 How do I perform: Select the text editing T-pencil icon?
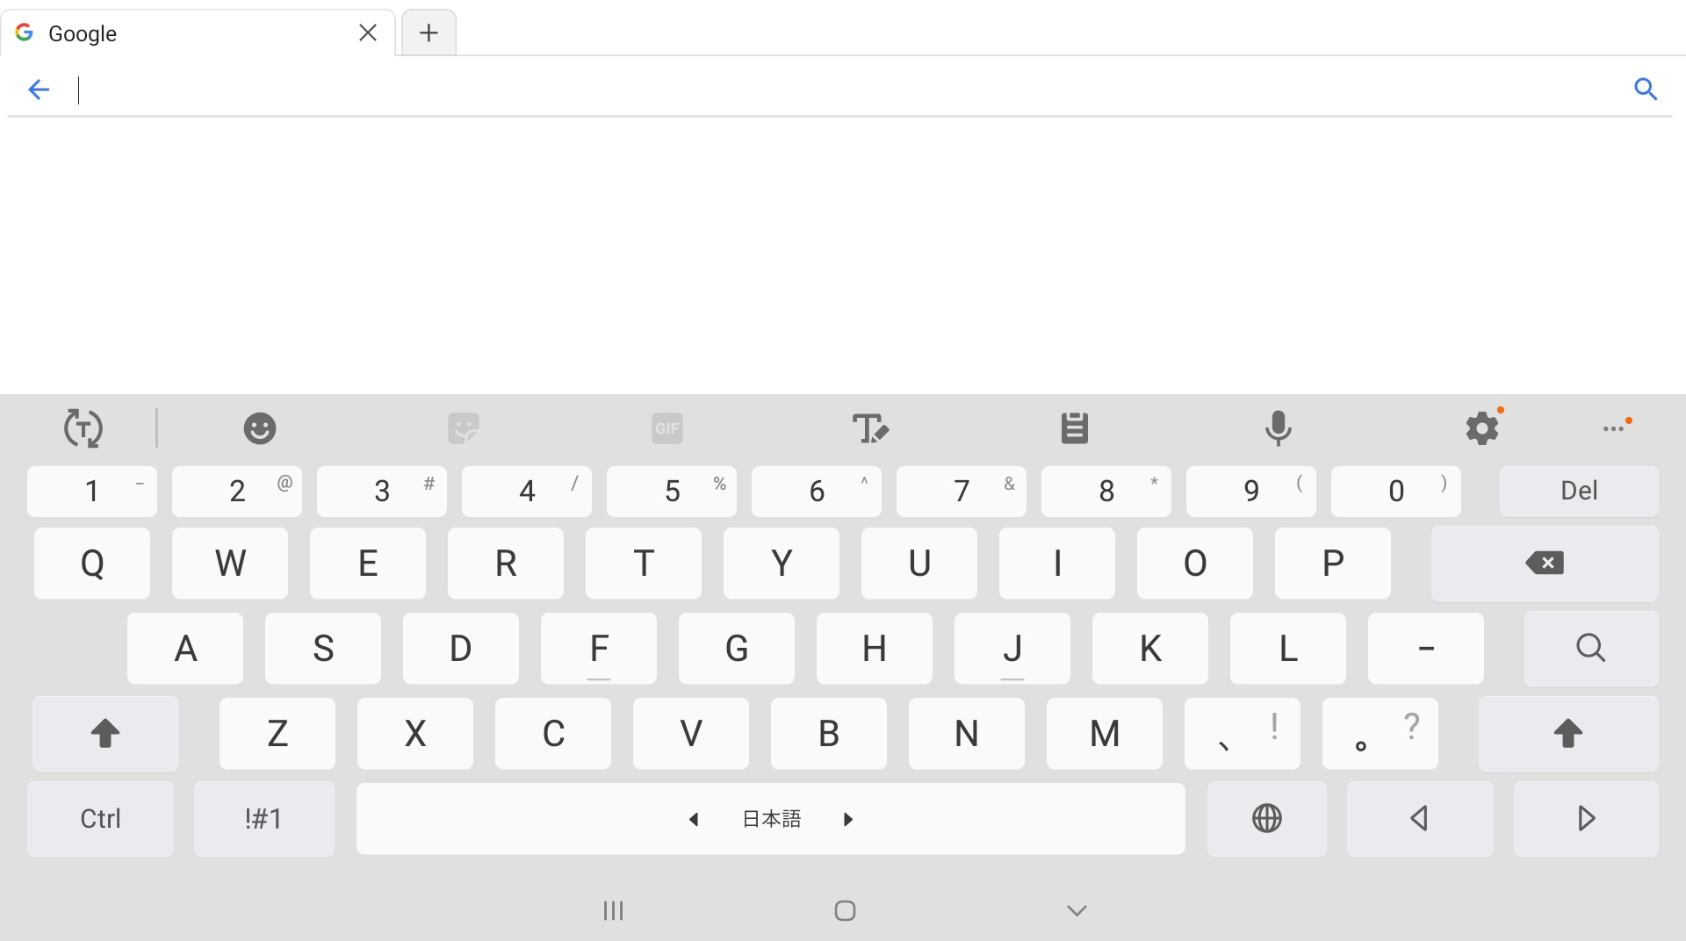pyautogui.click(x=870, y=428)
